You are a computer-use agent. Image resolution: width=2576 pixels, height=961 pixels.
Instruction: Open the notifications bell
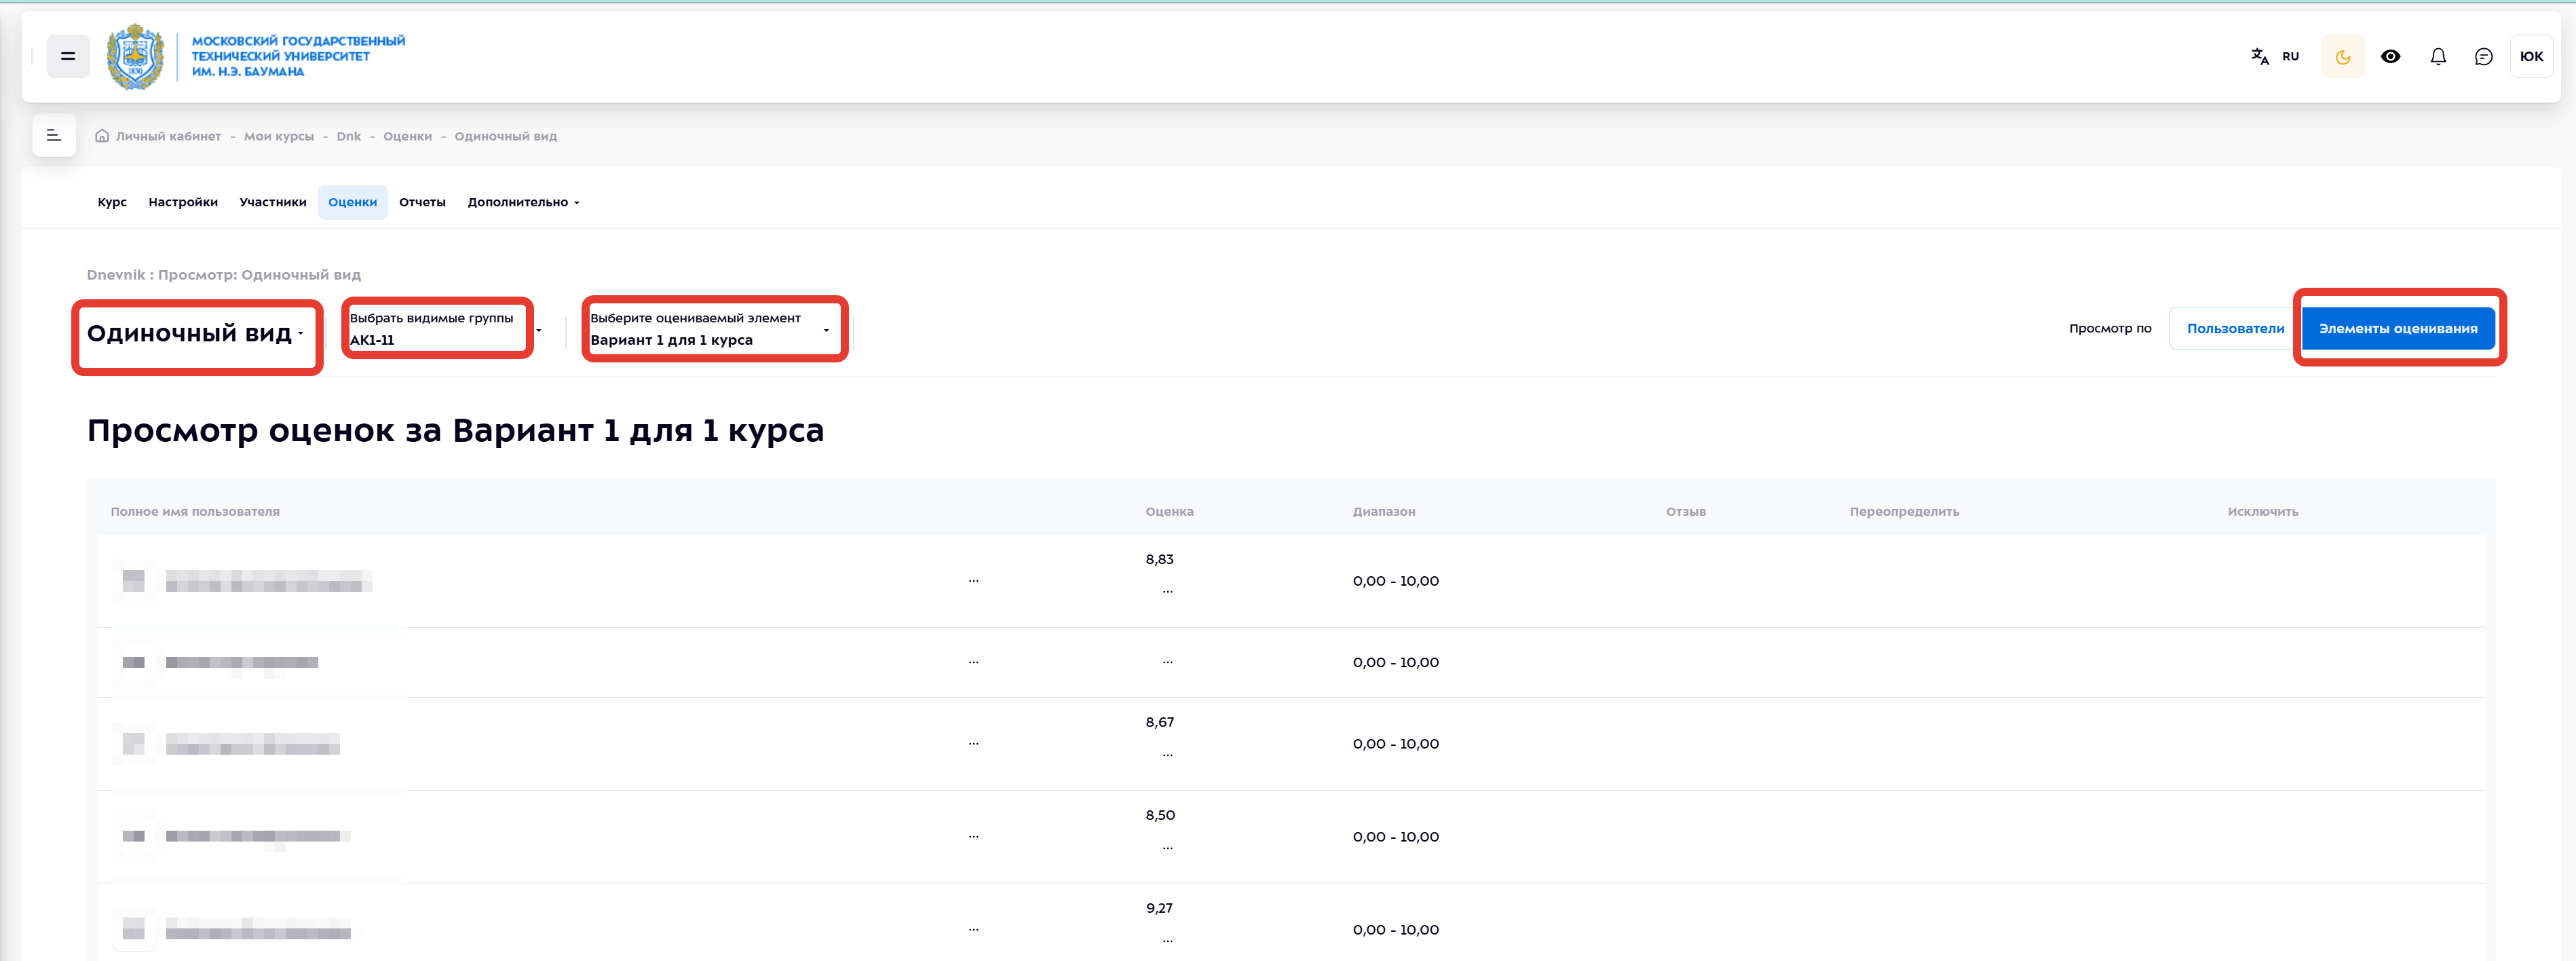(x=2438, y=57)
